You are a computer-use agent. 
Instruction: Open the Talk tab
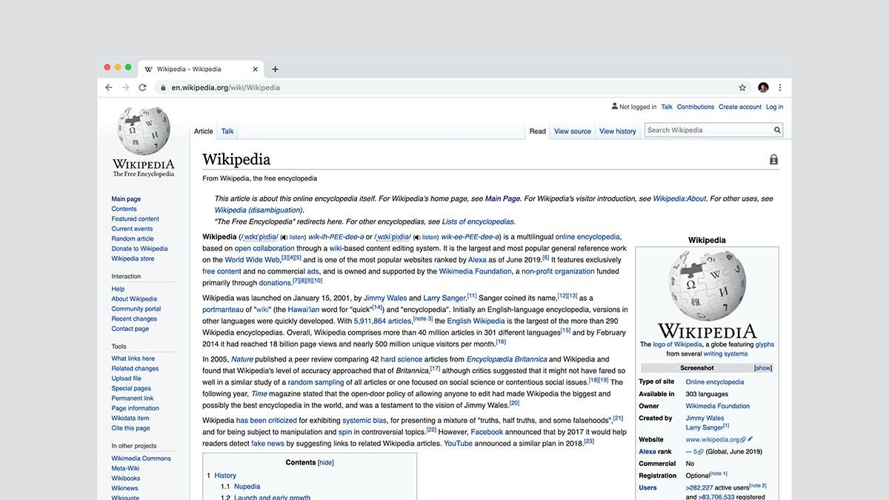click(227, 131)
